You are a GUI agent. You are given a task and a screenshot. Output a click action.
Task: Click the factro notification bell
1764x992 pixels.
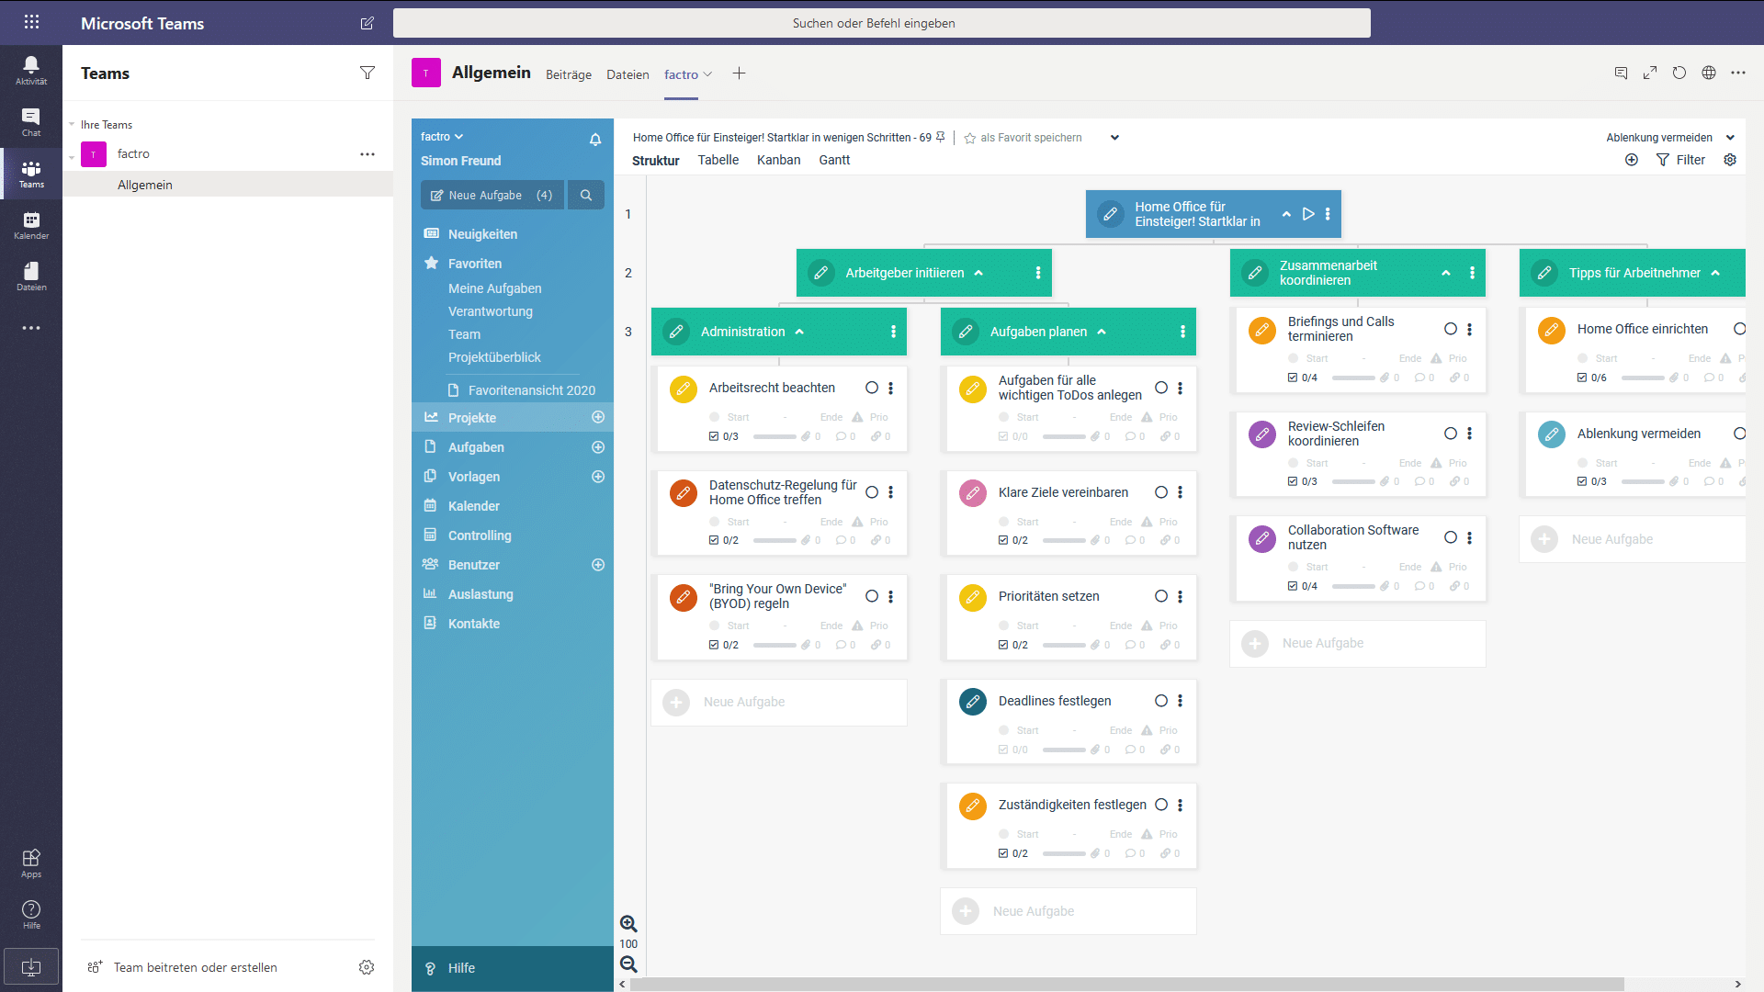point(595,140)
